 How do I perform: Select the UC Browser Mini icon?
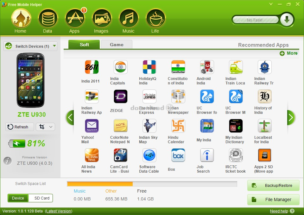[236, 96]
